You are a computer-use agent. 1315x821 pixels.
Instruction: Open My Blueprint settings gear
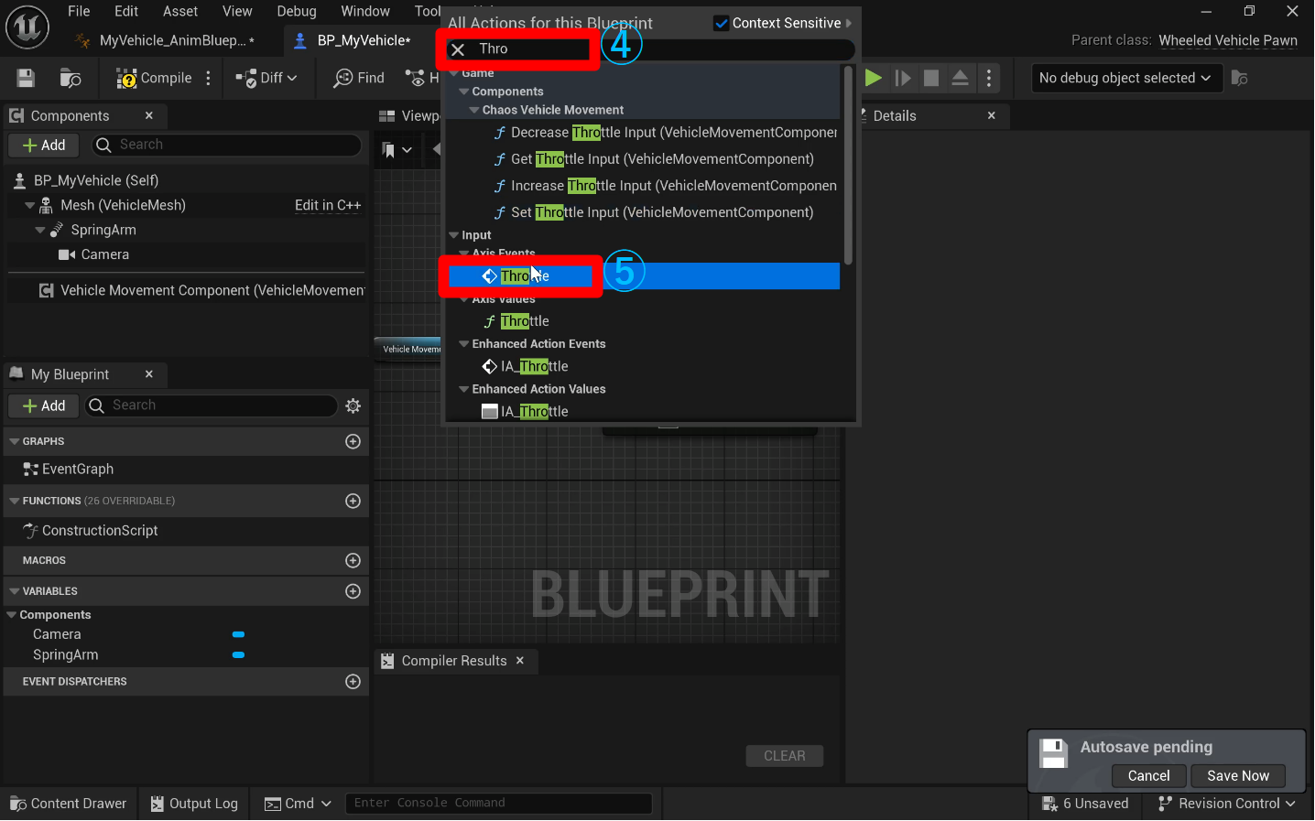pyautogui.click(x=353, y=405)
